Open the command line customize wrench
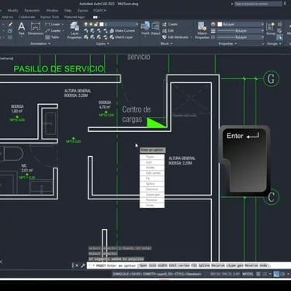 (83, 265)
